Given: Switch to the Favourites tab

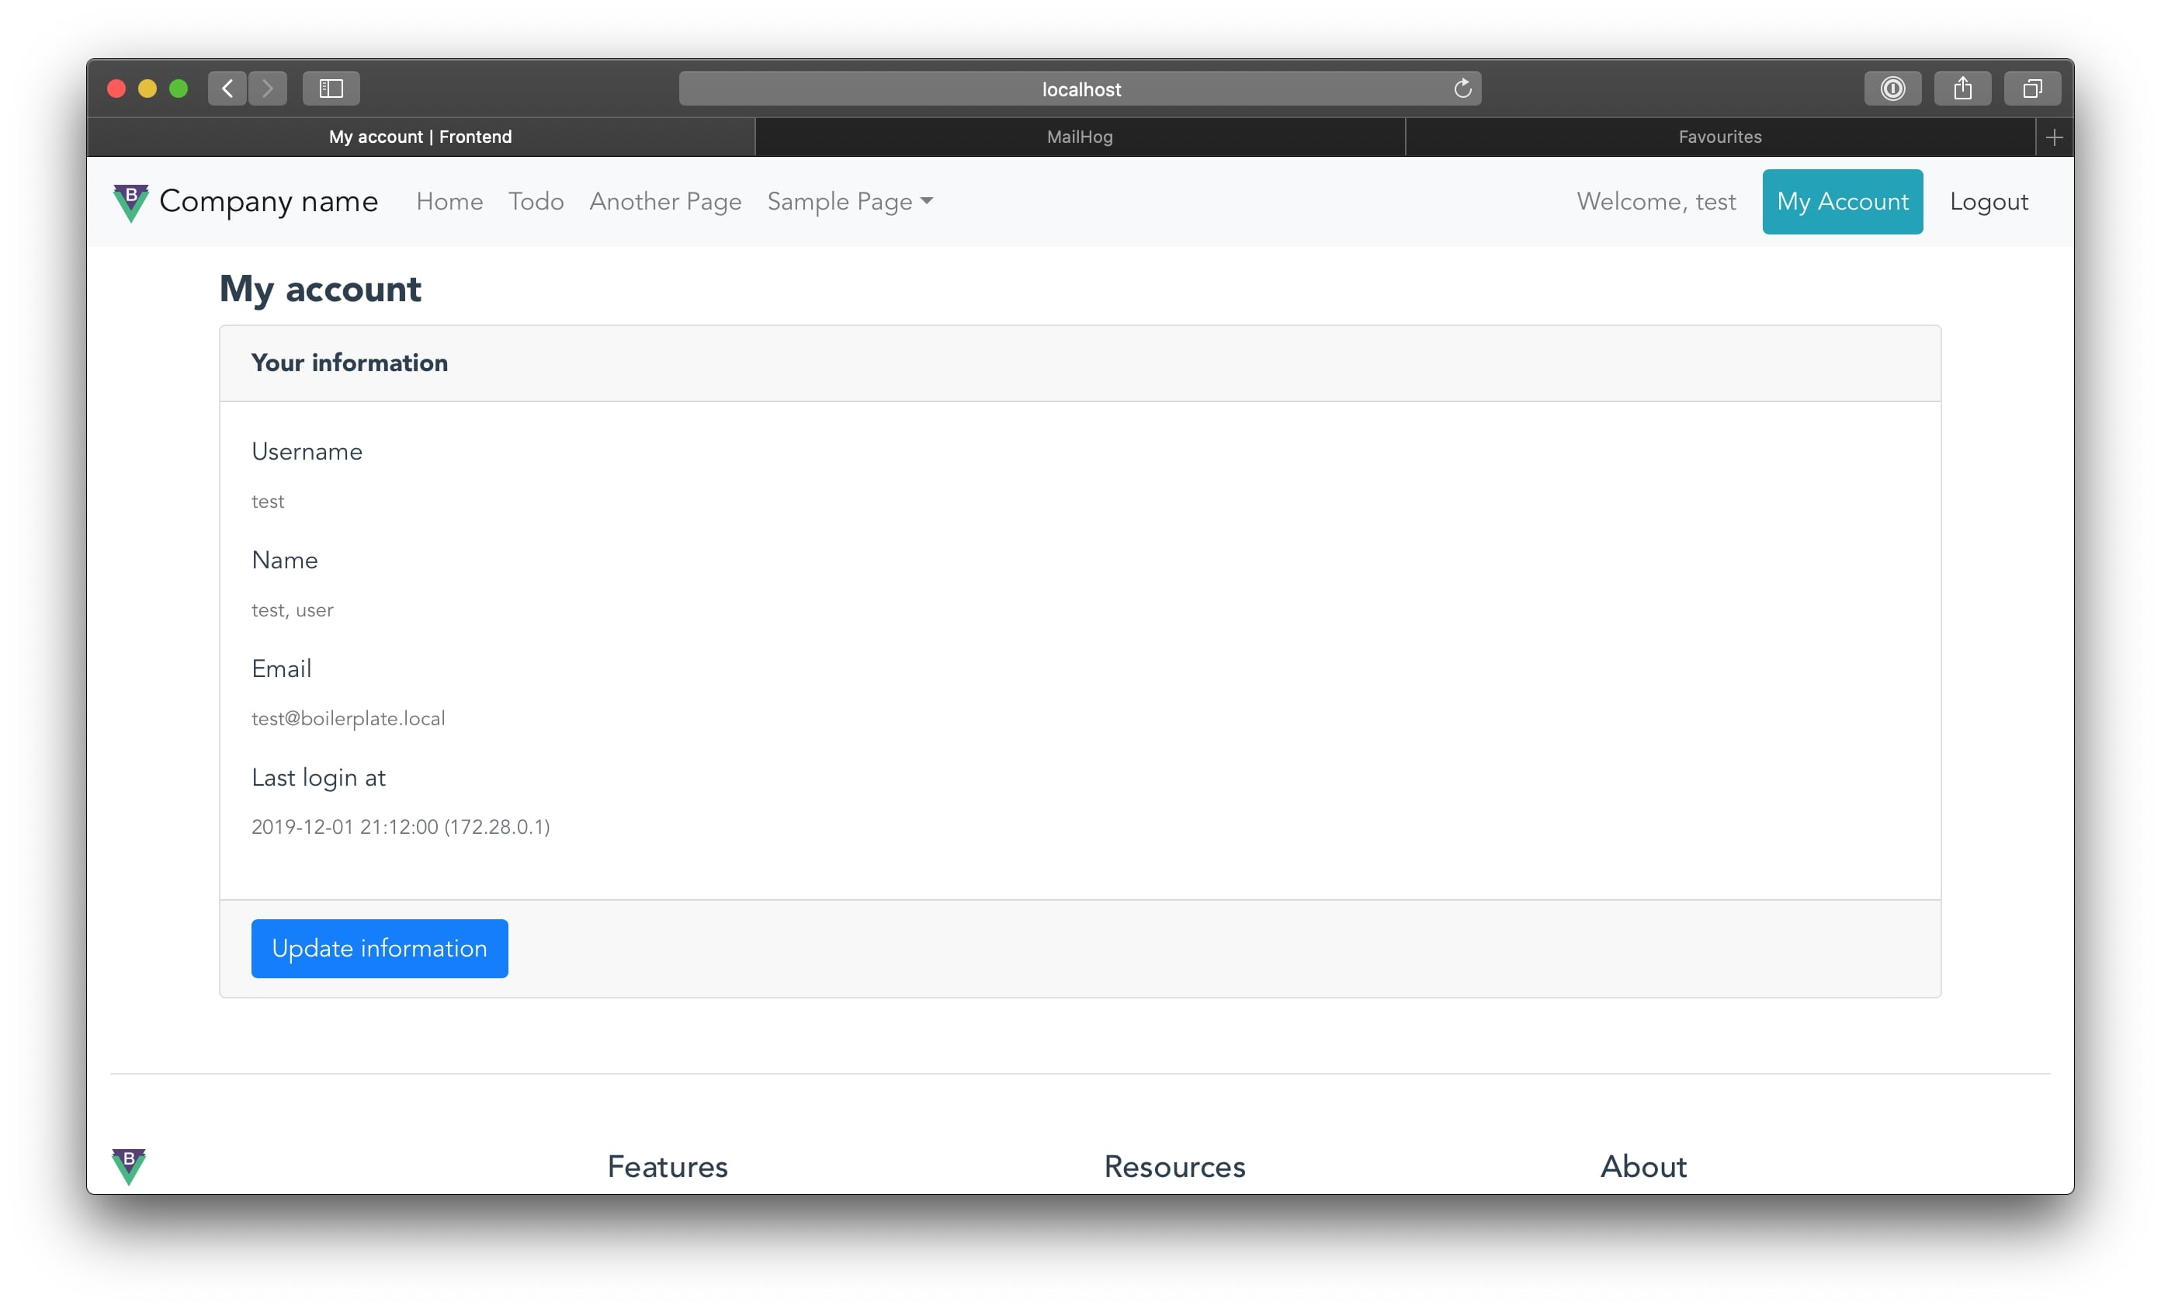Looking at the screenshot, I should (x=1719, y=137).
